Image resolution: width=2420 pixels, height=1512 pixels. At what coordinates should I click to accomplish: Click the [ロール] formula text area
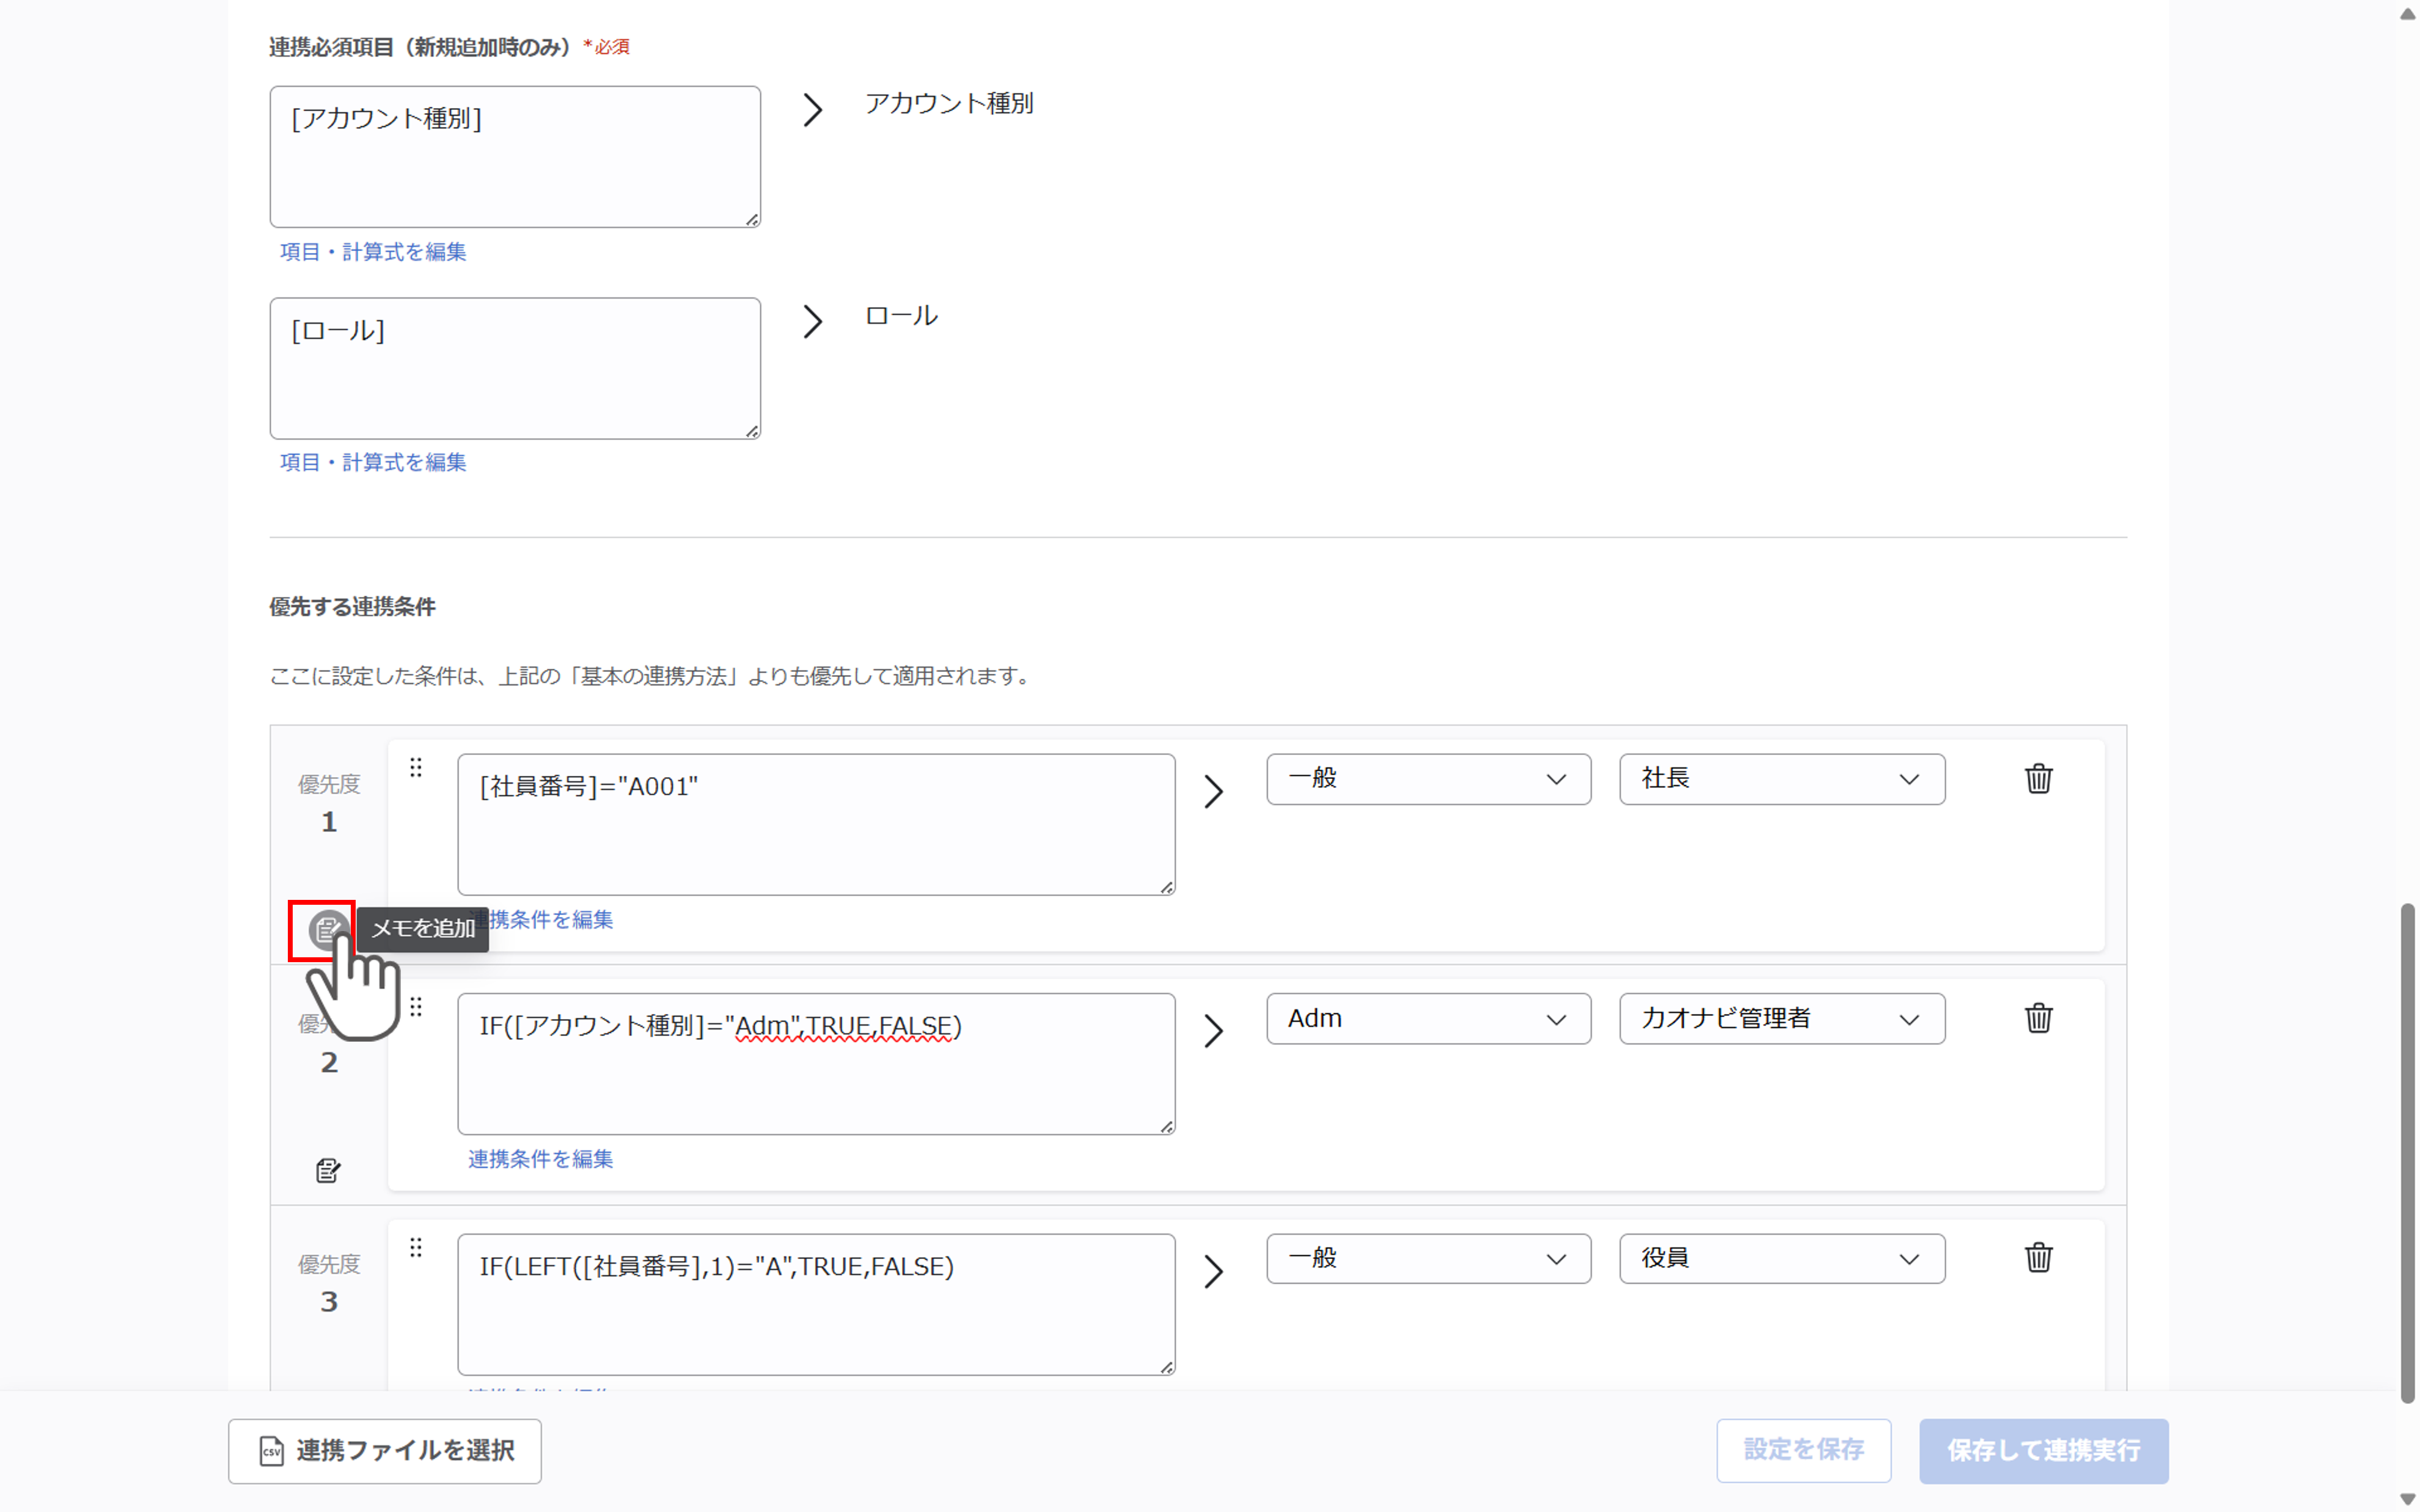click(515, 368)
